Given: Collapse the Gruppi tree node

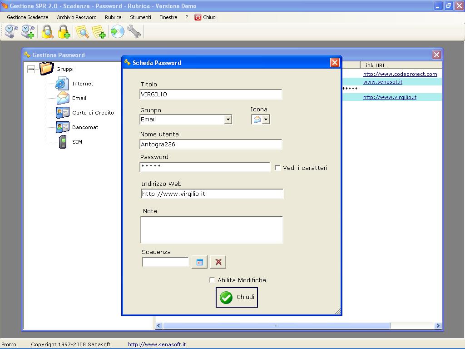Looking at the screenshot, I should click(x=31, y=69).
